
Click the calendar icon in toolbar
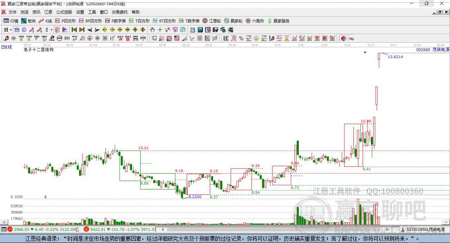click(x=192, y=30)
